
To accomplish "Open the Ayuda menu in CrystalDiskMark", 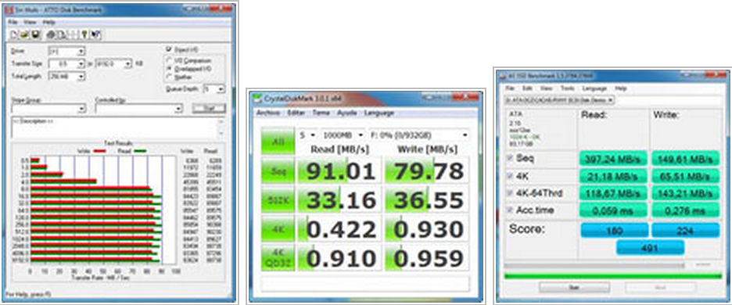I will coord(347,113).
